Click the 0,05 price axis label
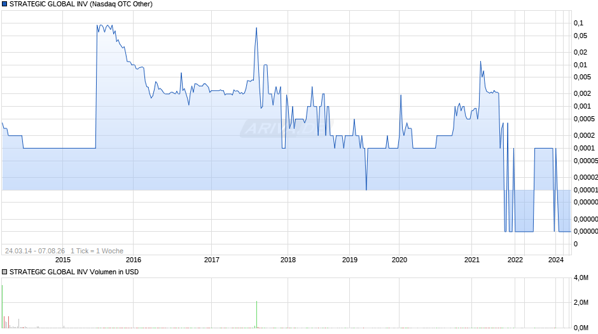598x334 pixels. (x=580, y=36)
